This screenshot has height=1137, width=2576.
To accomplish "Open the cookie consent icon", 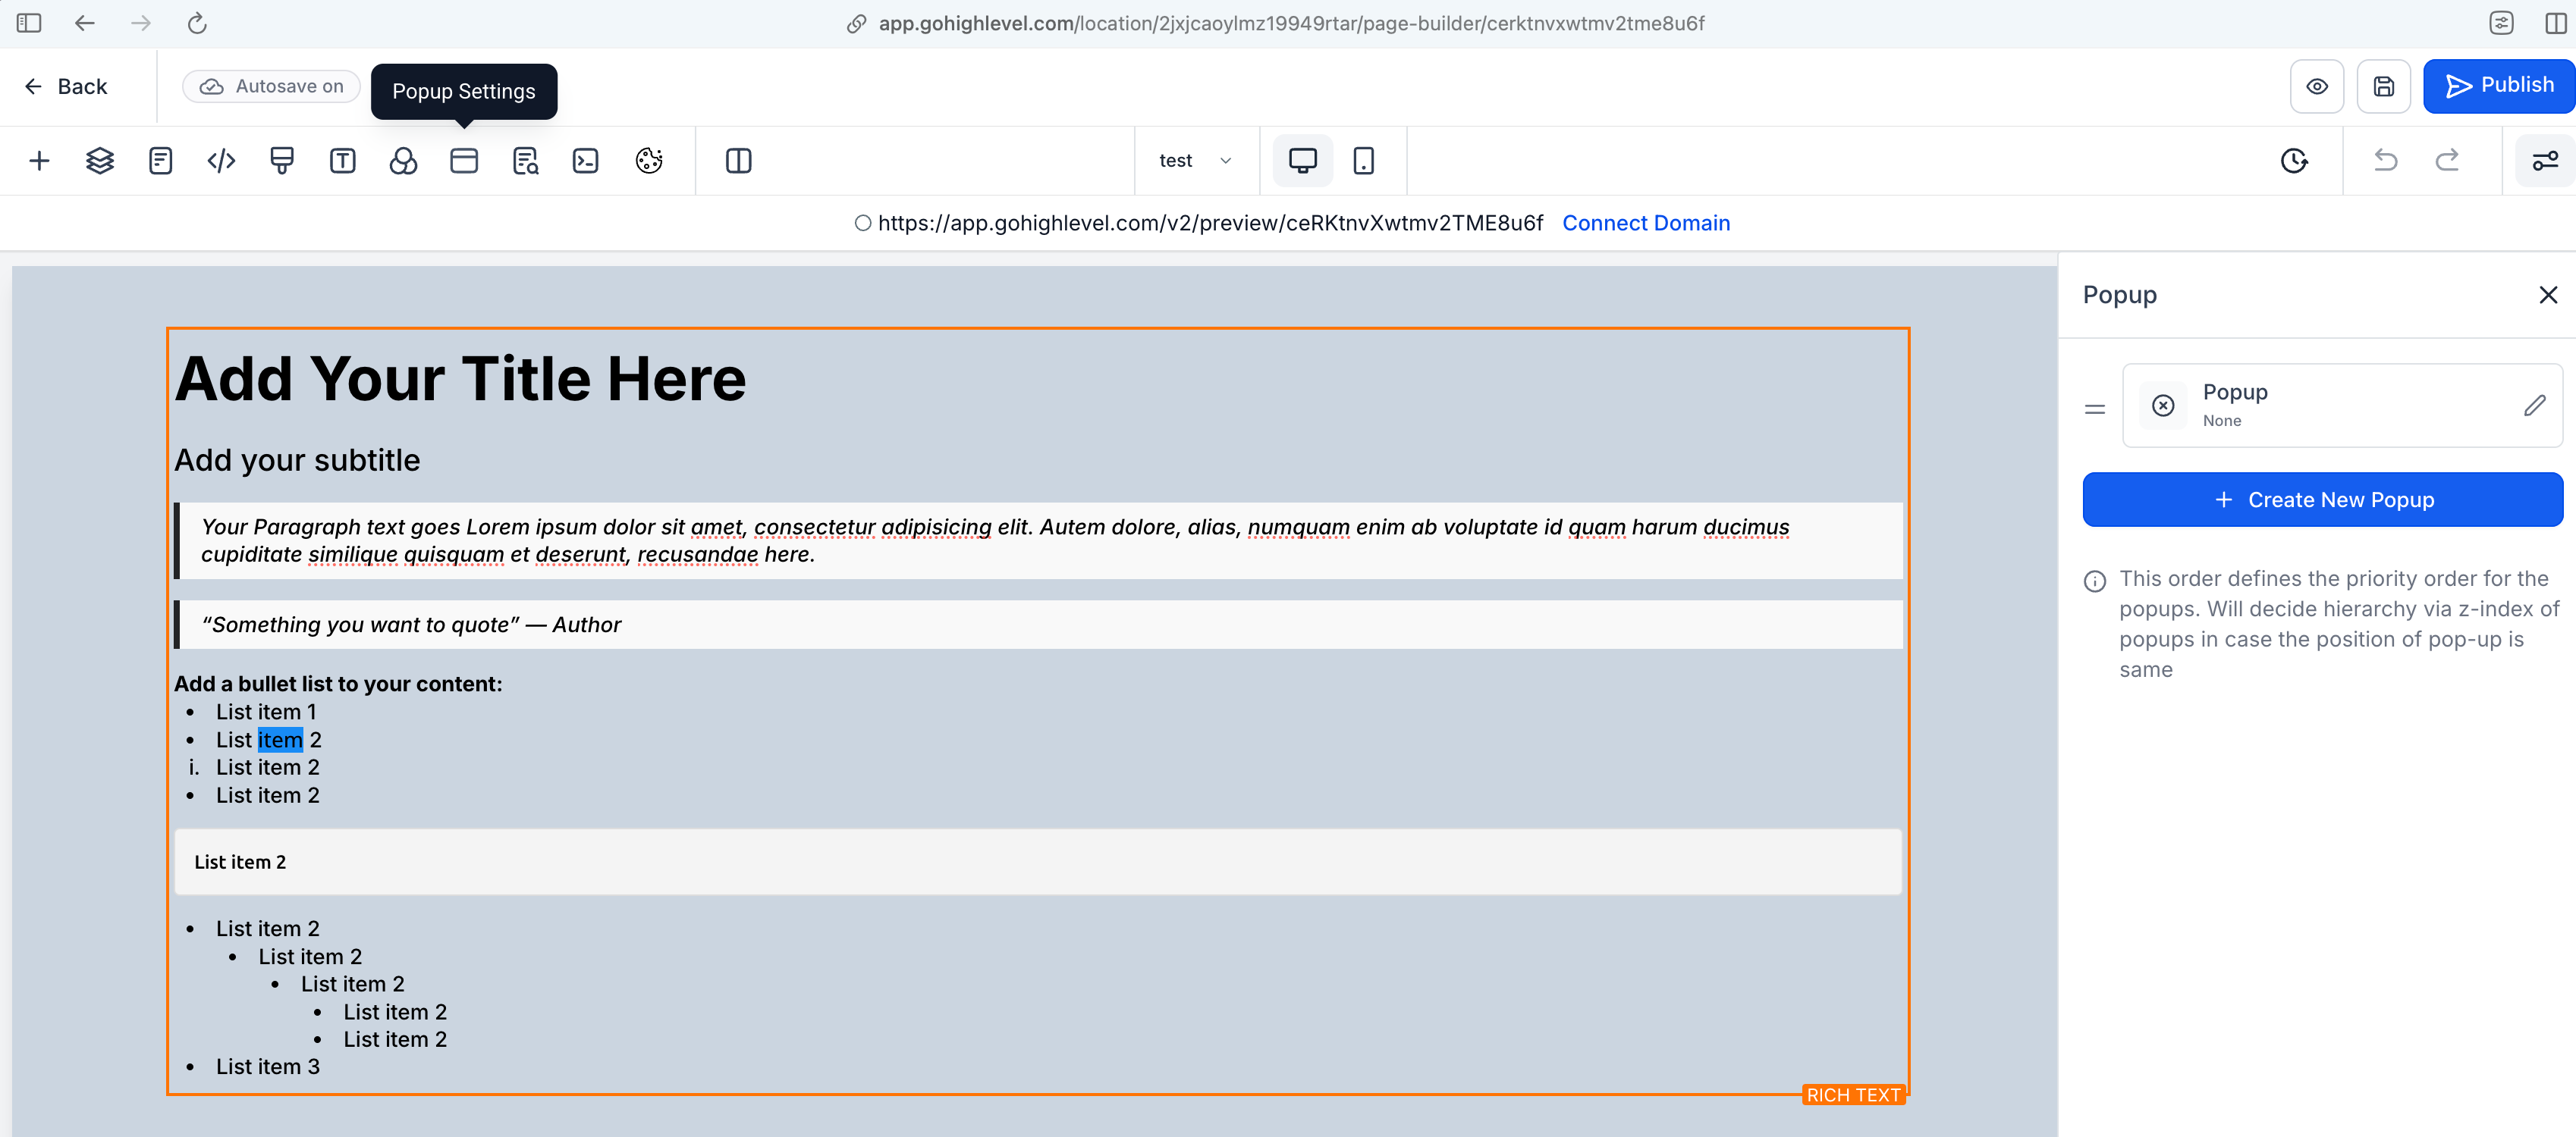I will tap(649, 161).
